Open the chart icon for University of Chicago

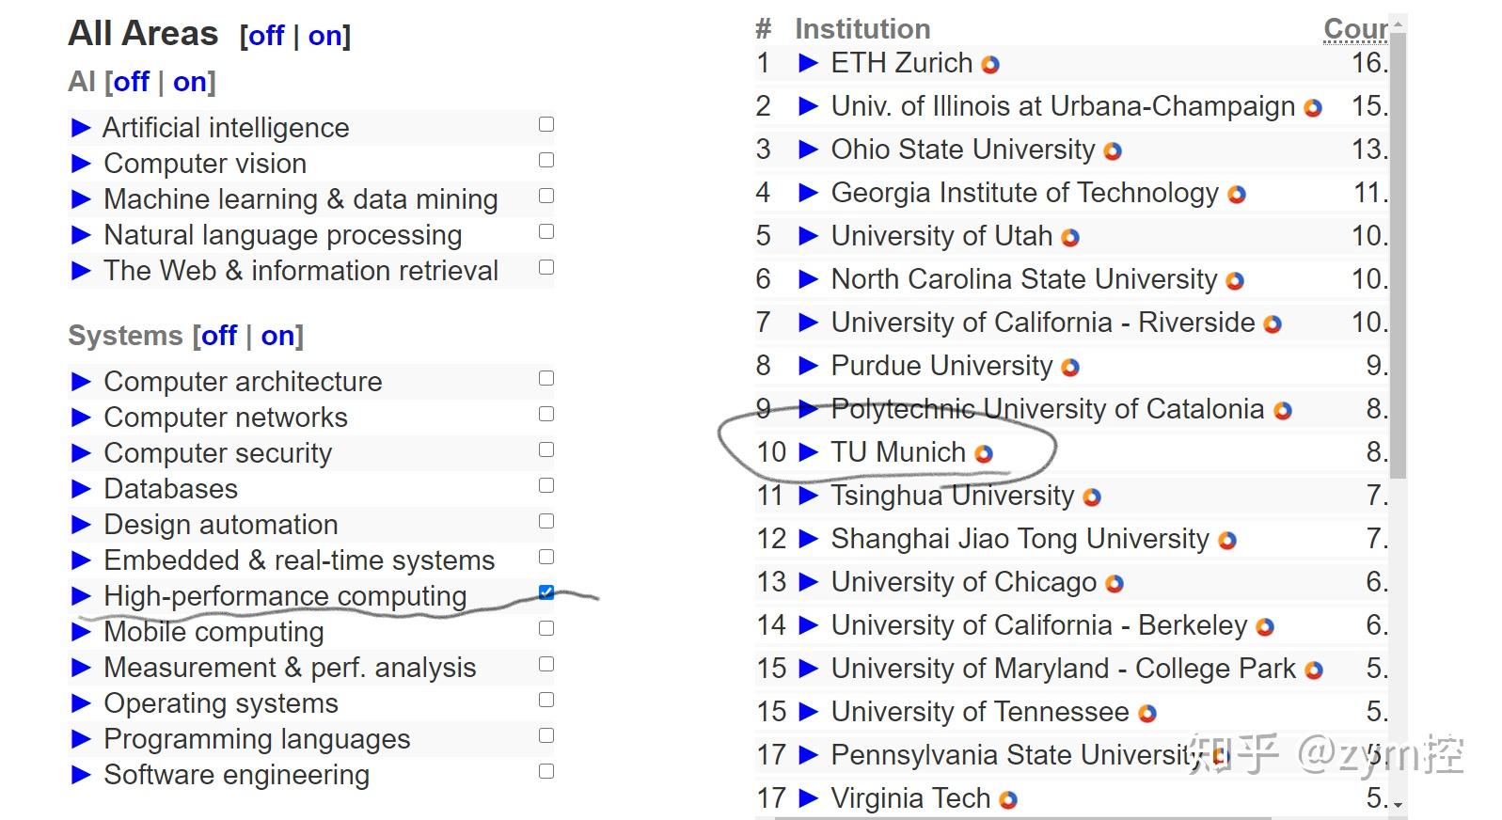1115,584
